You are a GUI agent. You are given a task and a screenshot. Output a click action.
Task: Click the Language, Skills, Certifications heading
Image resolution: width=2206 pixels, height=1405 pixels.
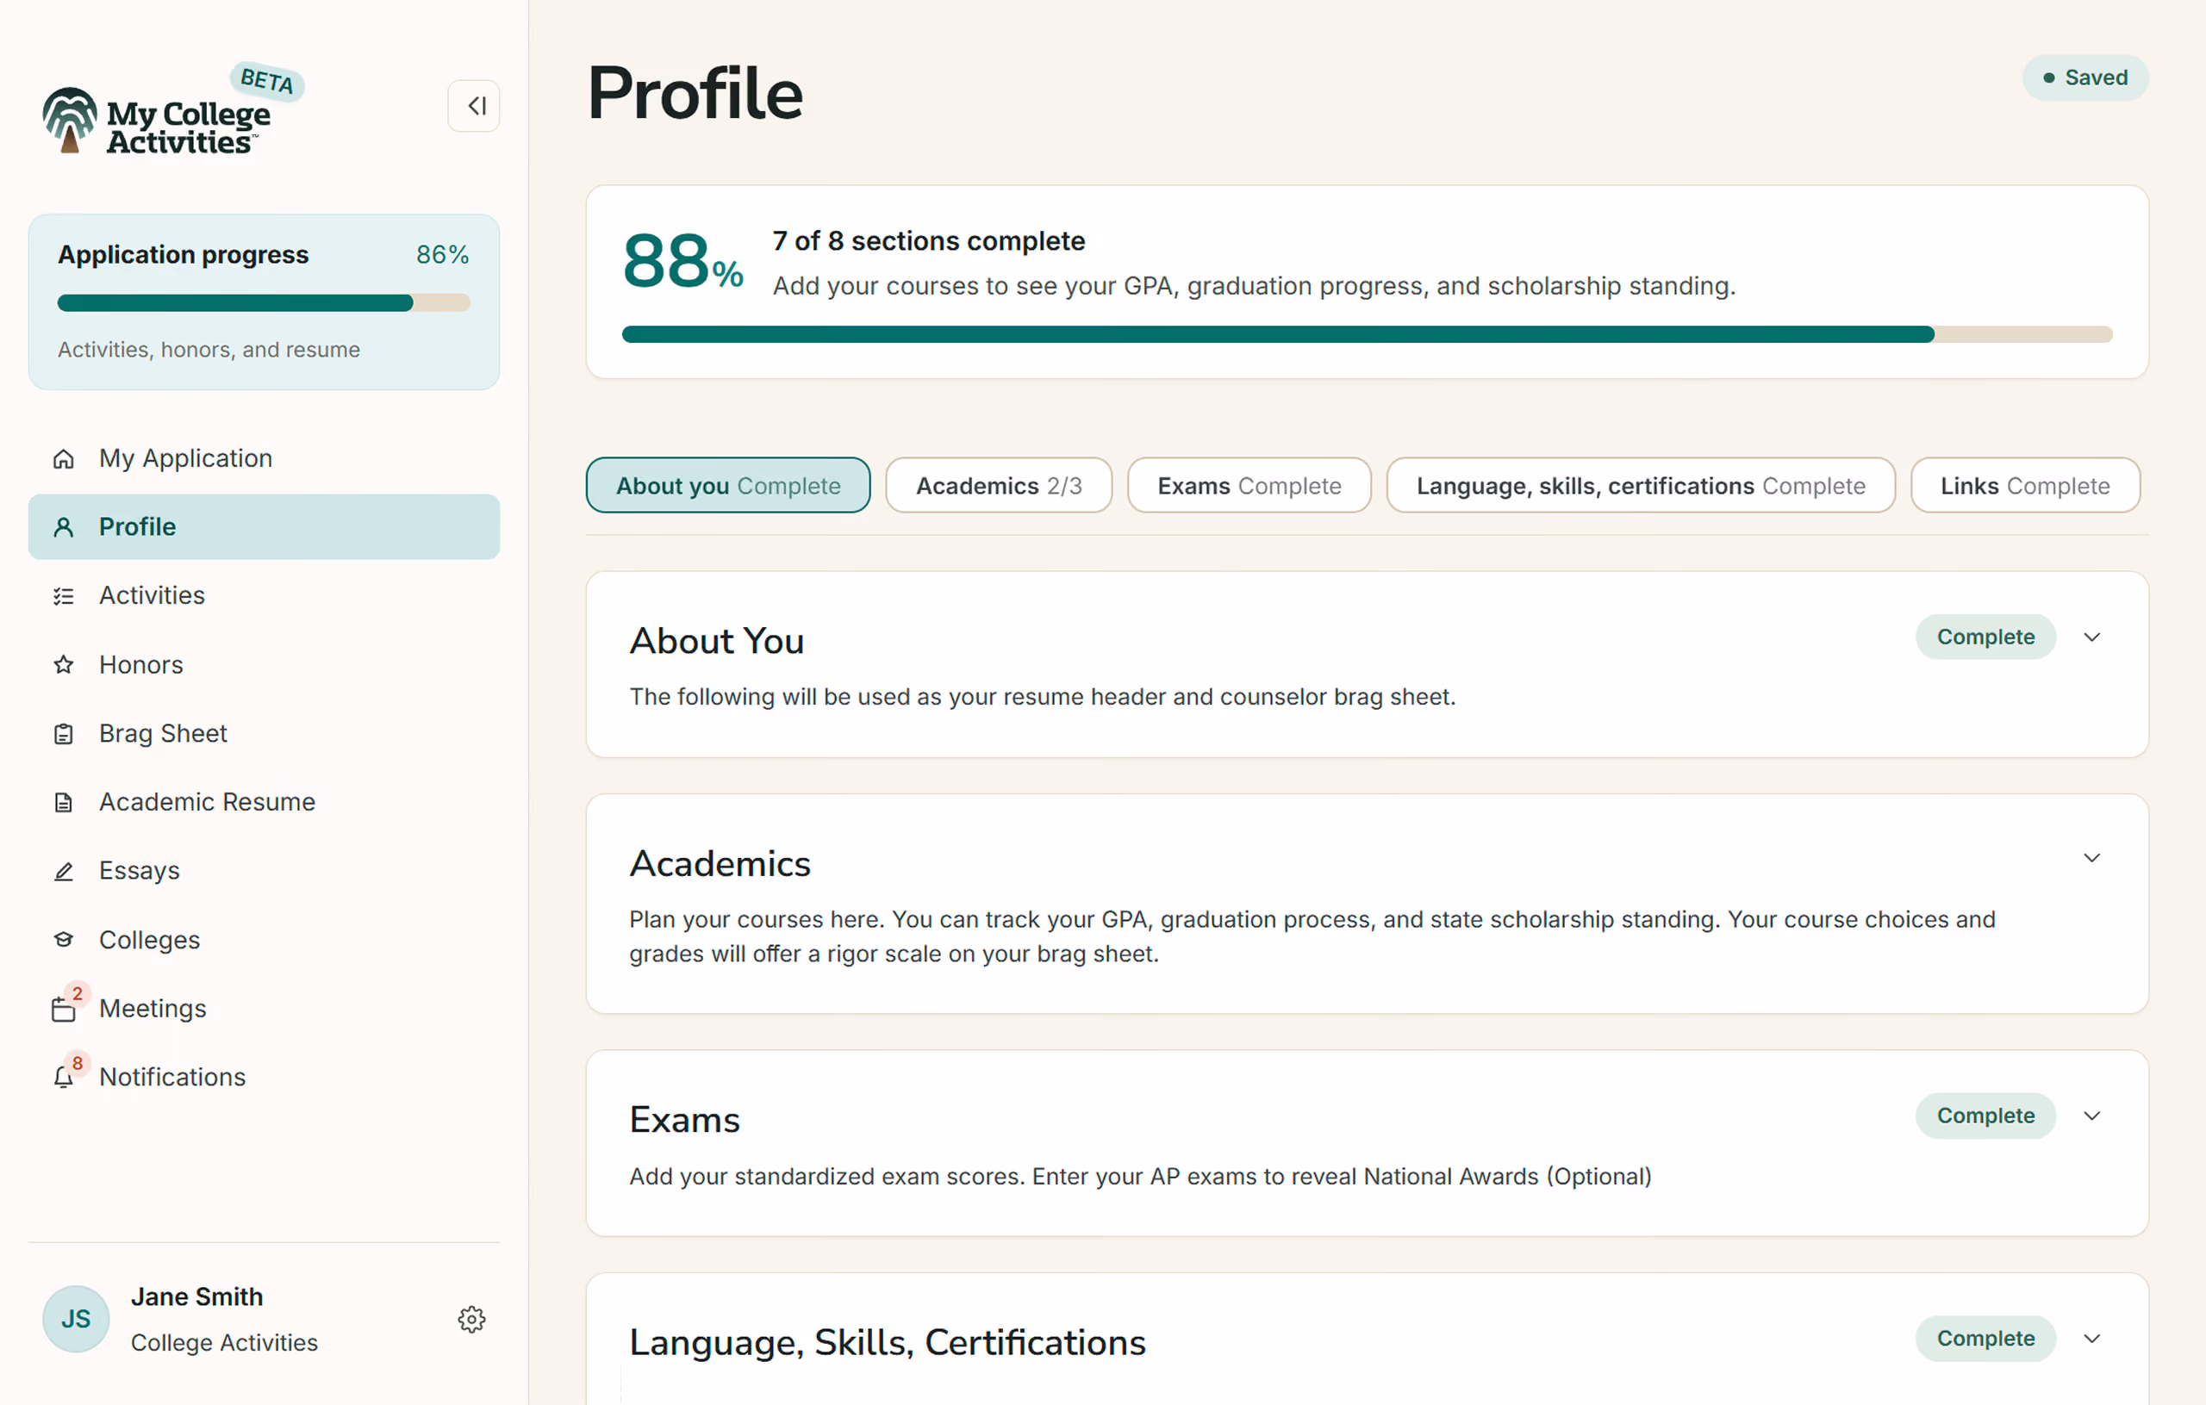tap(887, 1343)
